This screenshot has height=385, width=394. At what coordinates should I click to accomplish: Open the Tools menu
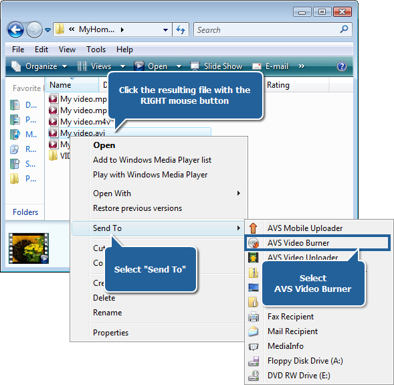click(96, 50)
